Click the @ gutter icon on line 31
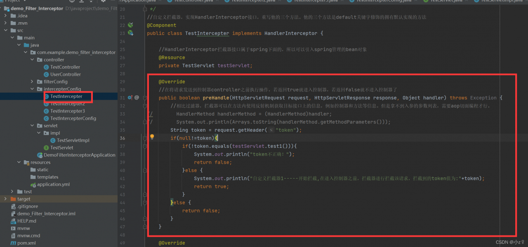Screen dimensions: 528x247 pyautogui.click(x=137, y=98)
